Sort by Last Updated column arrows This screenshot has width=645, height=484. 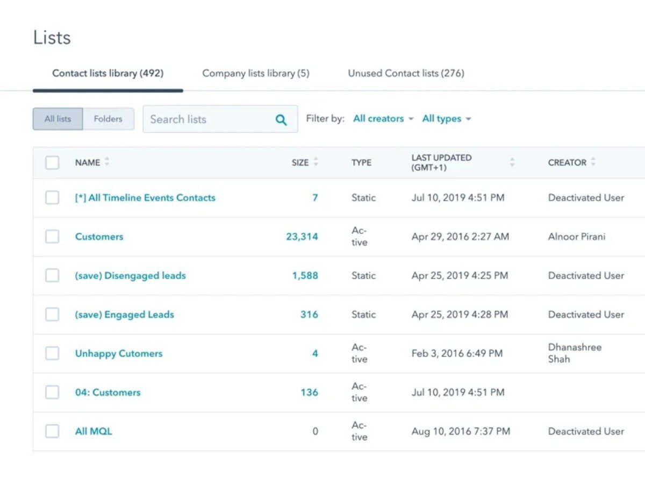pos(512,162)
